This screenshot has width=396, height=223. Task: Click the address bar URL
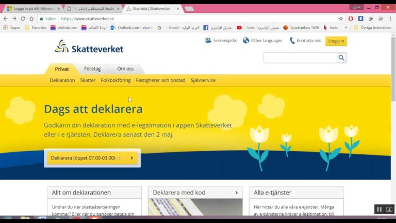click(x=87, y=19)
